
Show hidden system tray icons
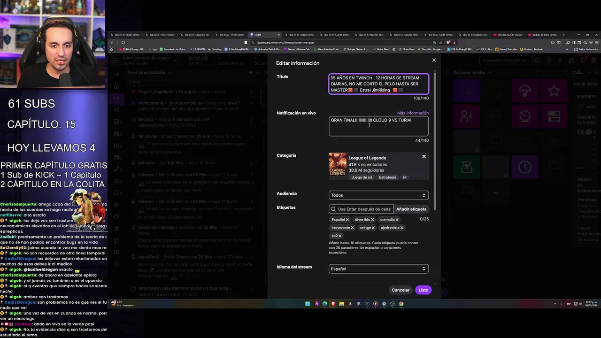pos(555,304)
